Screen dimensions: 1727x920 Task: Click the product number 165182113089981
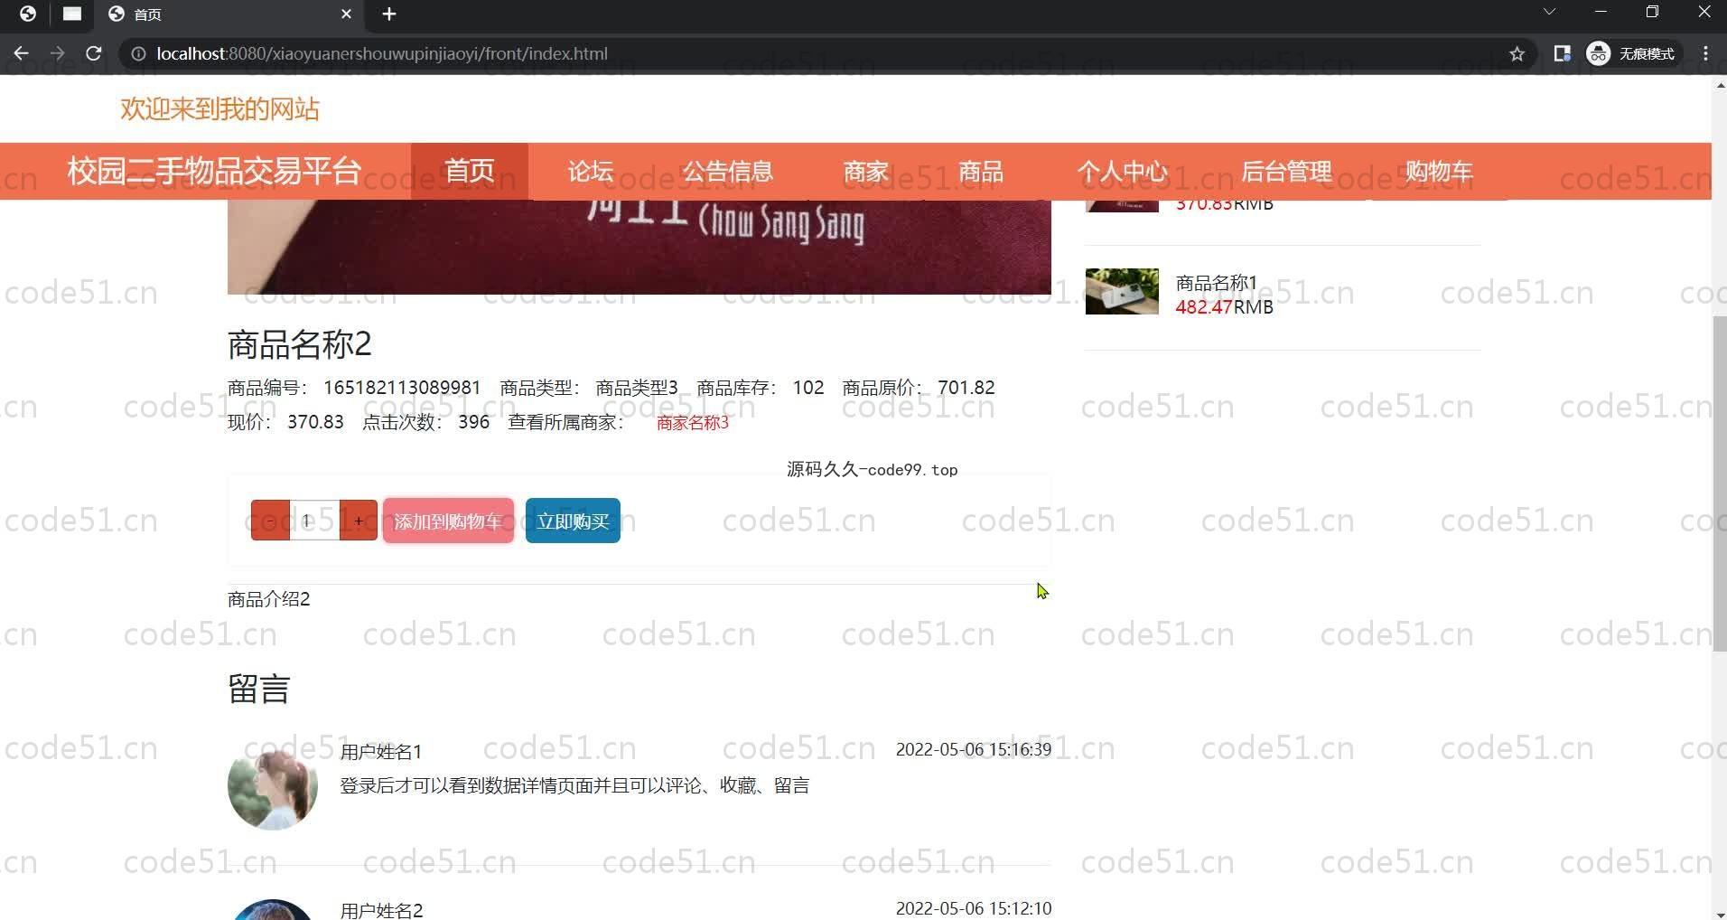[402, 388]
